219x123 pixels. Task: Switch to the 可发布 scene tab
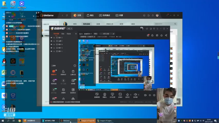tap(69, 34)
